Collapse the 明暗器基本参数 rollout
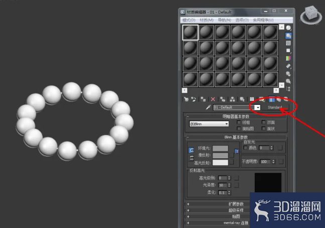This screenshot has height=228, width=325. tap(236, 117)
